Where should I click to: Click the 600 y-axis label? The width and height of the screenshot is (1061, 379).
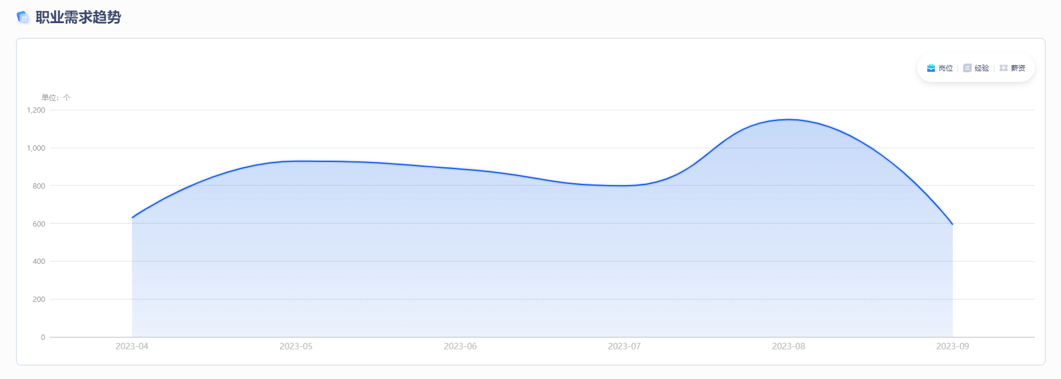coord(39,224)
